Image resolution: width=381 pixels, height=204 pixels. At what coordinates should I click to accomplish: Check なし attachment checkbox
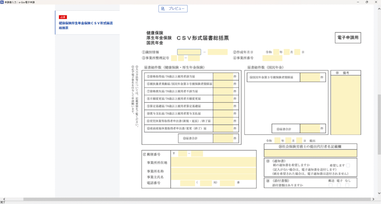coord(347,185)
